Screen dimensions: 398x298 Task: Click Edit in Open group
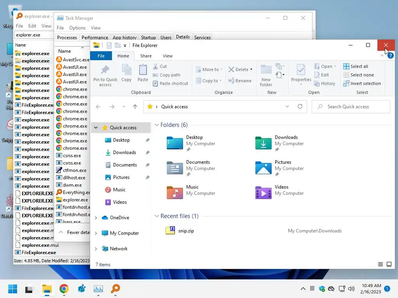[321, 75]
